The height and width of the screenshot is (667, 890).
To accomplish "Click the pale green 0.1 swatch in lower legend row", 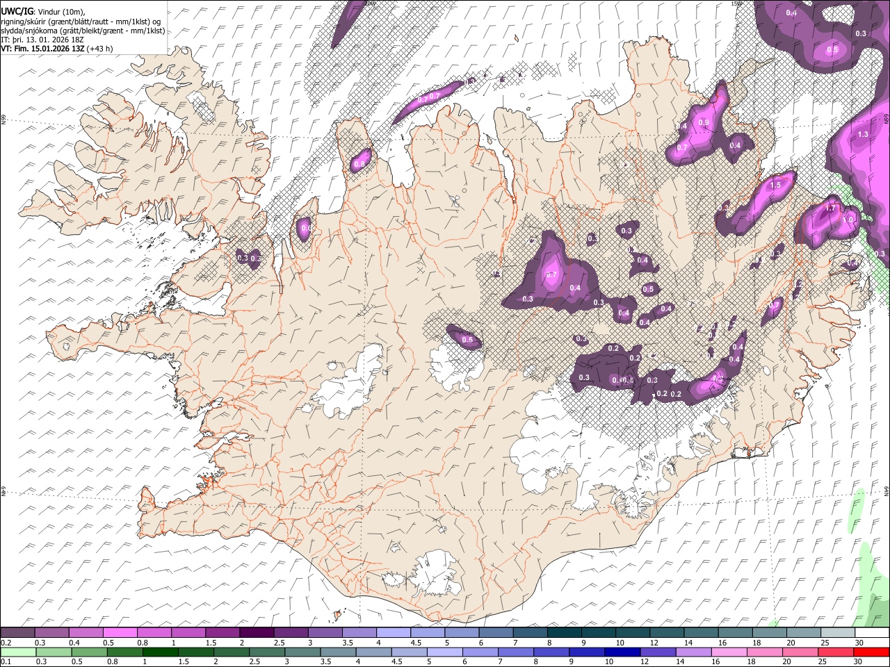I will (x=18, y=652).
